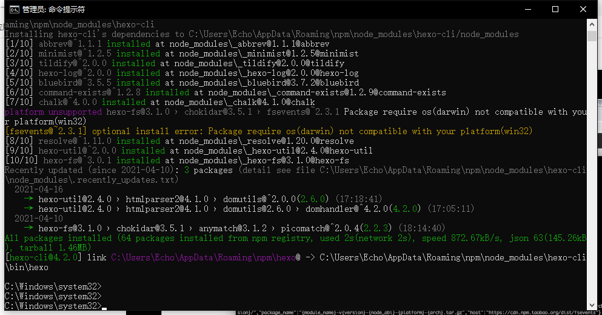Click the last C:\Windows\system32> prompt line
Screen dimensions: 602x315
(53, 306)
